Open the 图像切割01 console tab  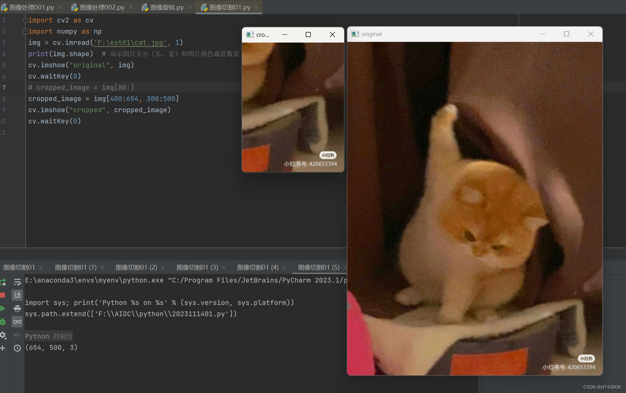click(x=19, y=268)
